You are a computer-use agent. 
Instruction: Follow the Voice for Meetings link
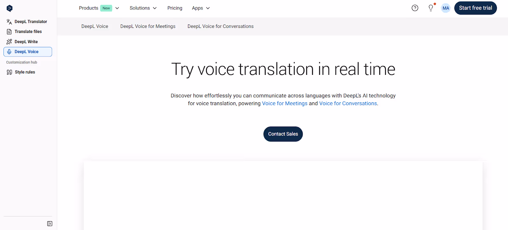click(x=285, y=103)
